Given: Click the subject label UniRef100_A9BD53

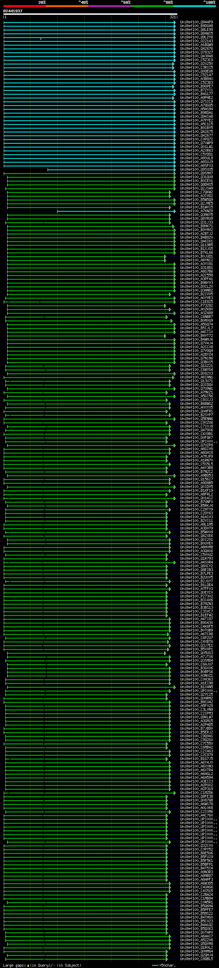Looking at the screenshot, I should pos(196,475).
